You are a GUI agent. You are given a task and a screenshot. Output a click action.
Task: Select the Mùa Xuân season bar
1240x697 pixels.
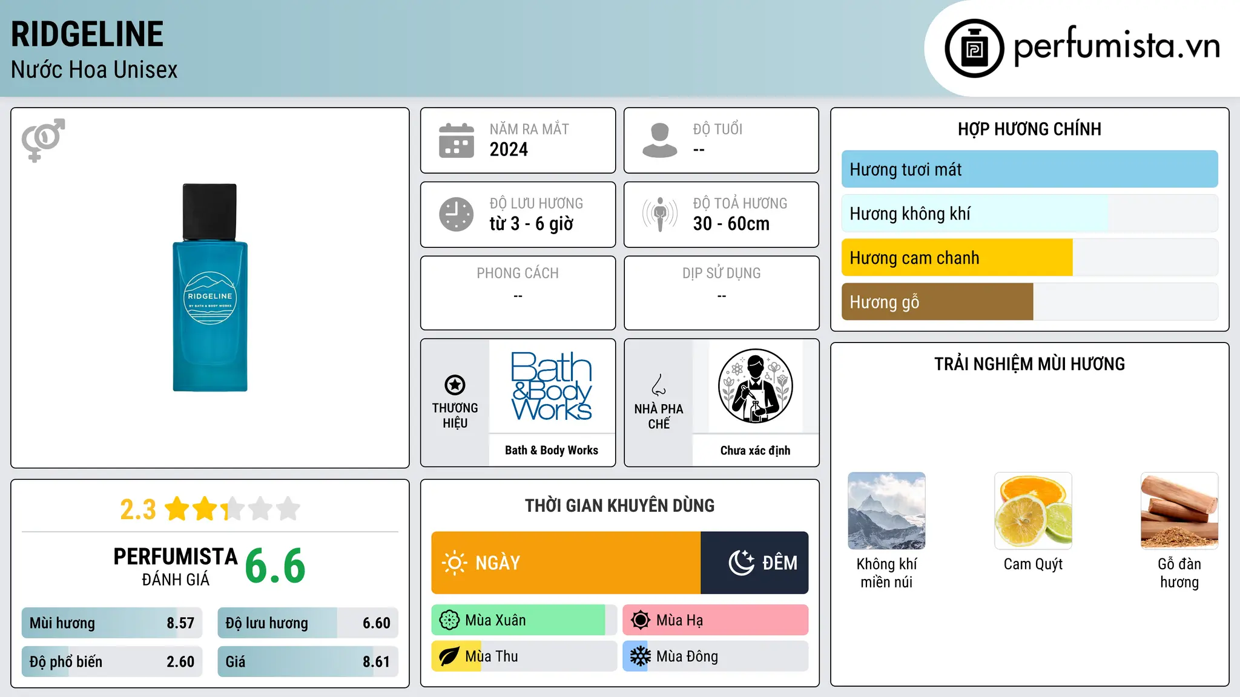(x=524, y=620)
